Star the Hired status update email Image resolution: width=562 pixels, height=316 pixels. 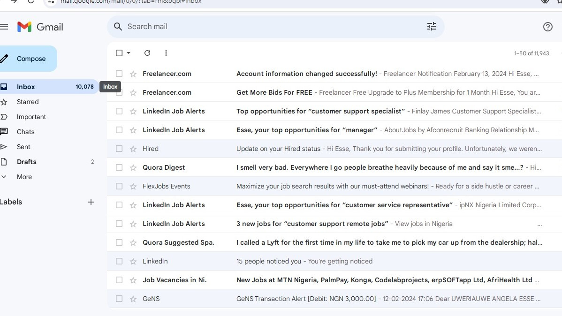point(133,149)
